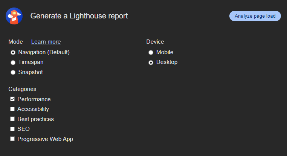Tick the Best practices checkbox
The height and width of the screenshot is (156, 287).
click(12, 119)
